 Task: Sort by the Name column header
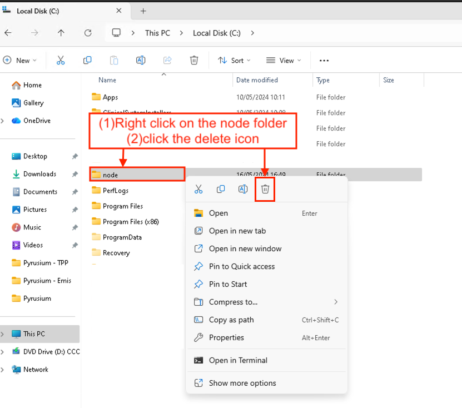click(x=107, y=80)
